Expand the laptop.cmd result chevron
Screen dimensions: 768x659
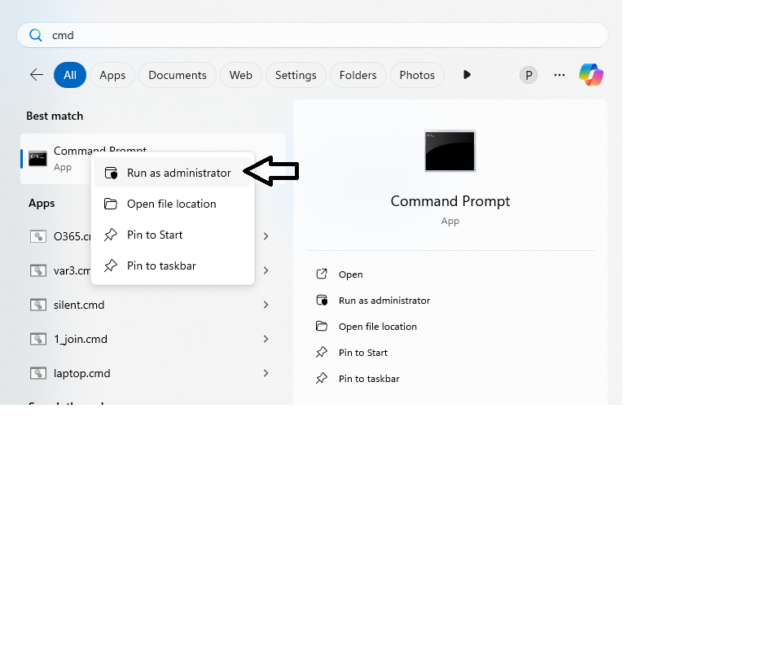tap(266, 373)
